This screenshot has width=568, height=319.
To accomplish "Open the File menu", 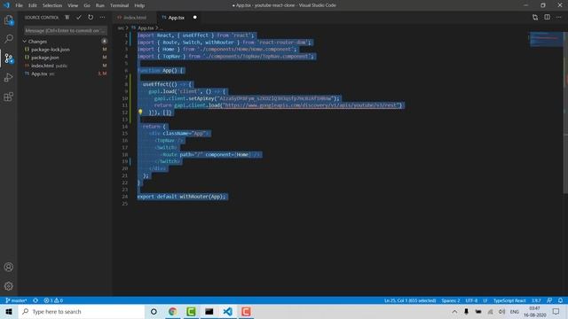I will (x=20, y=5).
